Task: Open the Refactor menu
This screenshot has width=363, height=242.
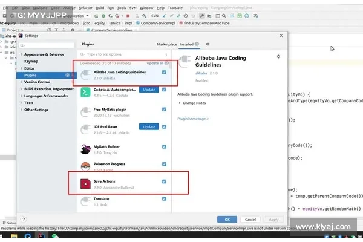Action: point(85,8)
